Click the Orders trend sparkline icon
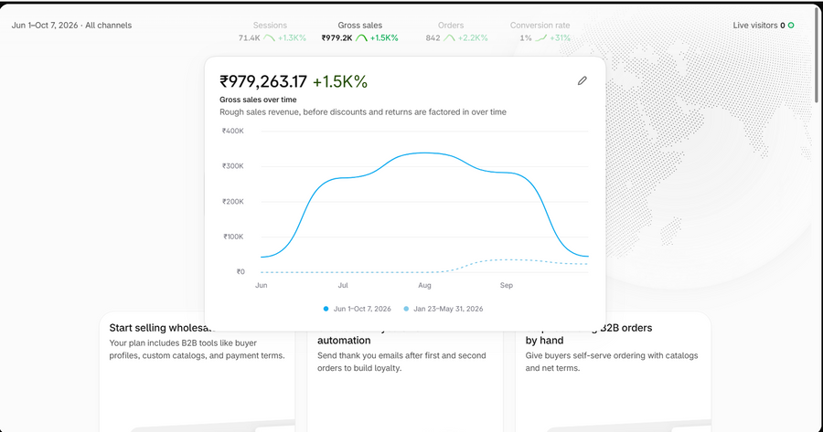Viewport: 823px width, 432px height. [449, 37]
